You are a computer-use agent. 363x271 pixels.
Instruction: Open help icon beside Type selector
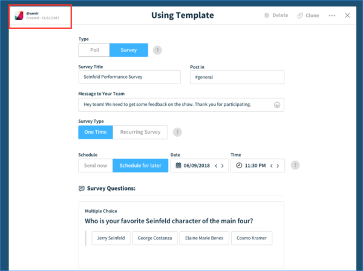[157, 50]
